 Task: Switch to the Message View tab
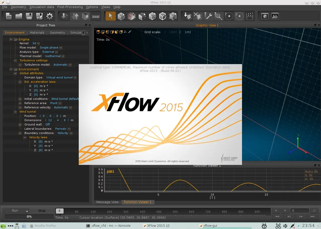(107, 202)
